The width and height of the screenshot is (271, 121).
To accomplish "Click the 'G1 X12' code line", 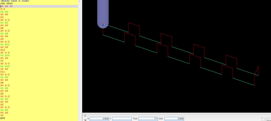I will click(x=5, y=66).
